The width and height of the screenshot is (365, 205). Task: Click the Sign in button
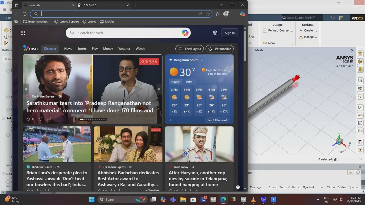230,33
